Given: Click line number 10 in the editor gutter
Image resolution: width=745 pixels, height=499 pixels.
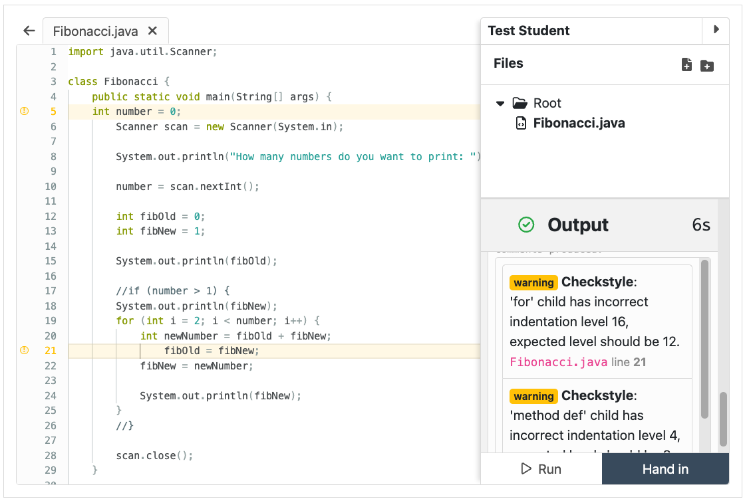Looking at the screenshot, I should click(x=50, y=186).
